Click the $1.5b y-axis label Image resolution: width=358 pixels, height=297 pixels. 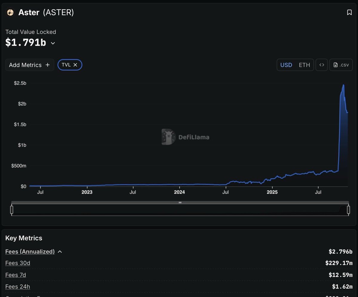(x=20, y=124)
